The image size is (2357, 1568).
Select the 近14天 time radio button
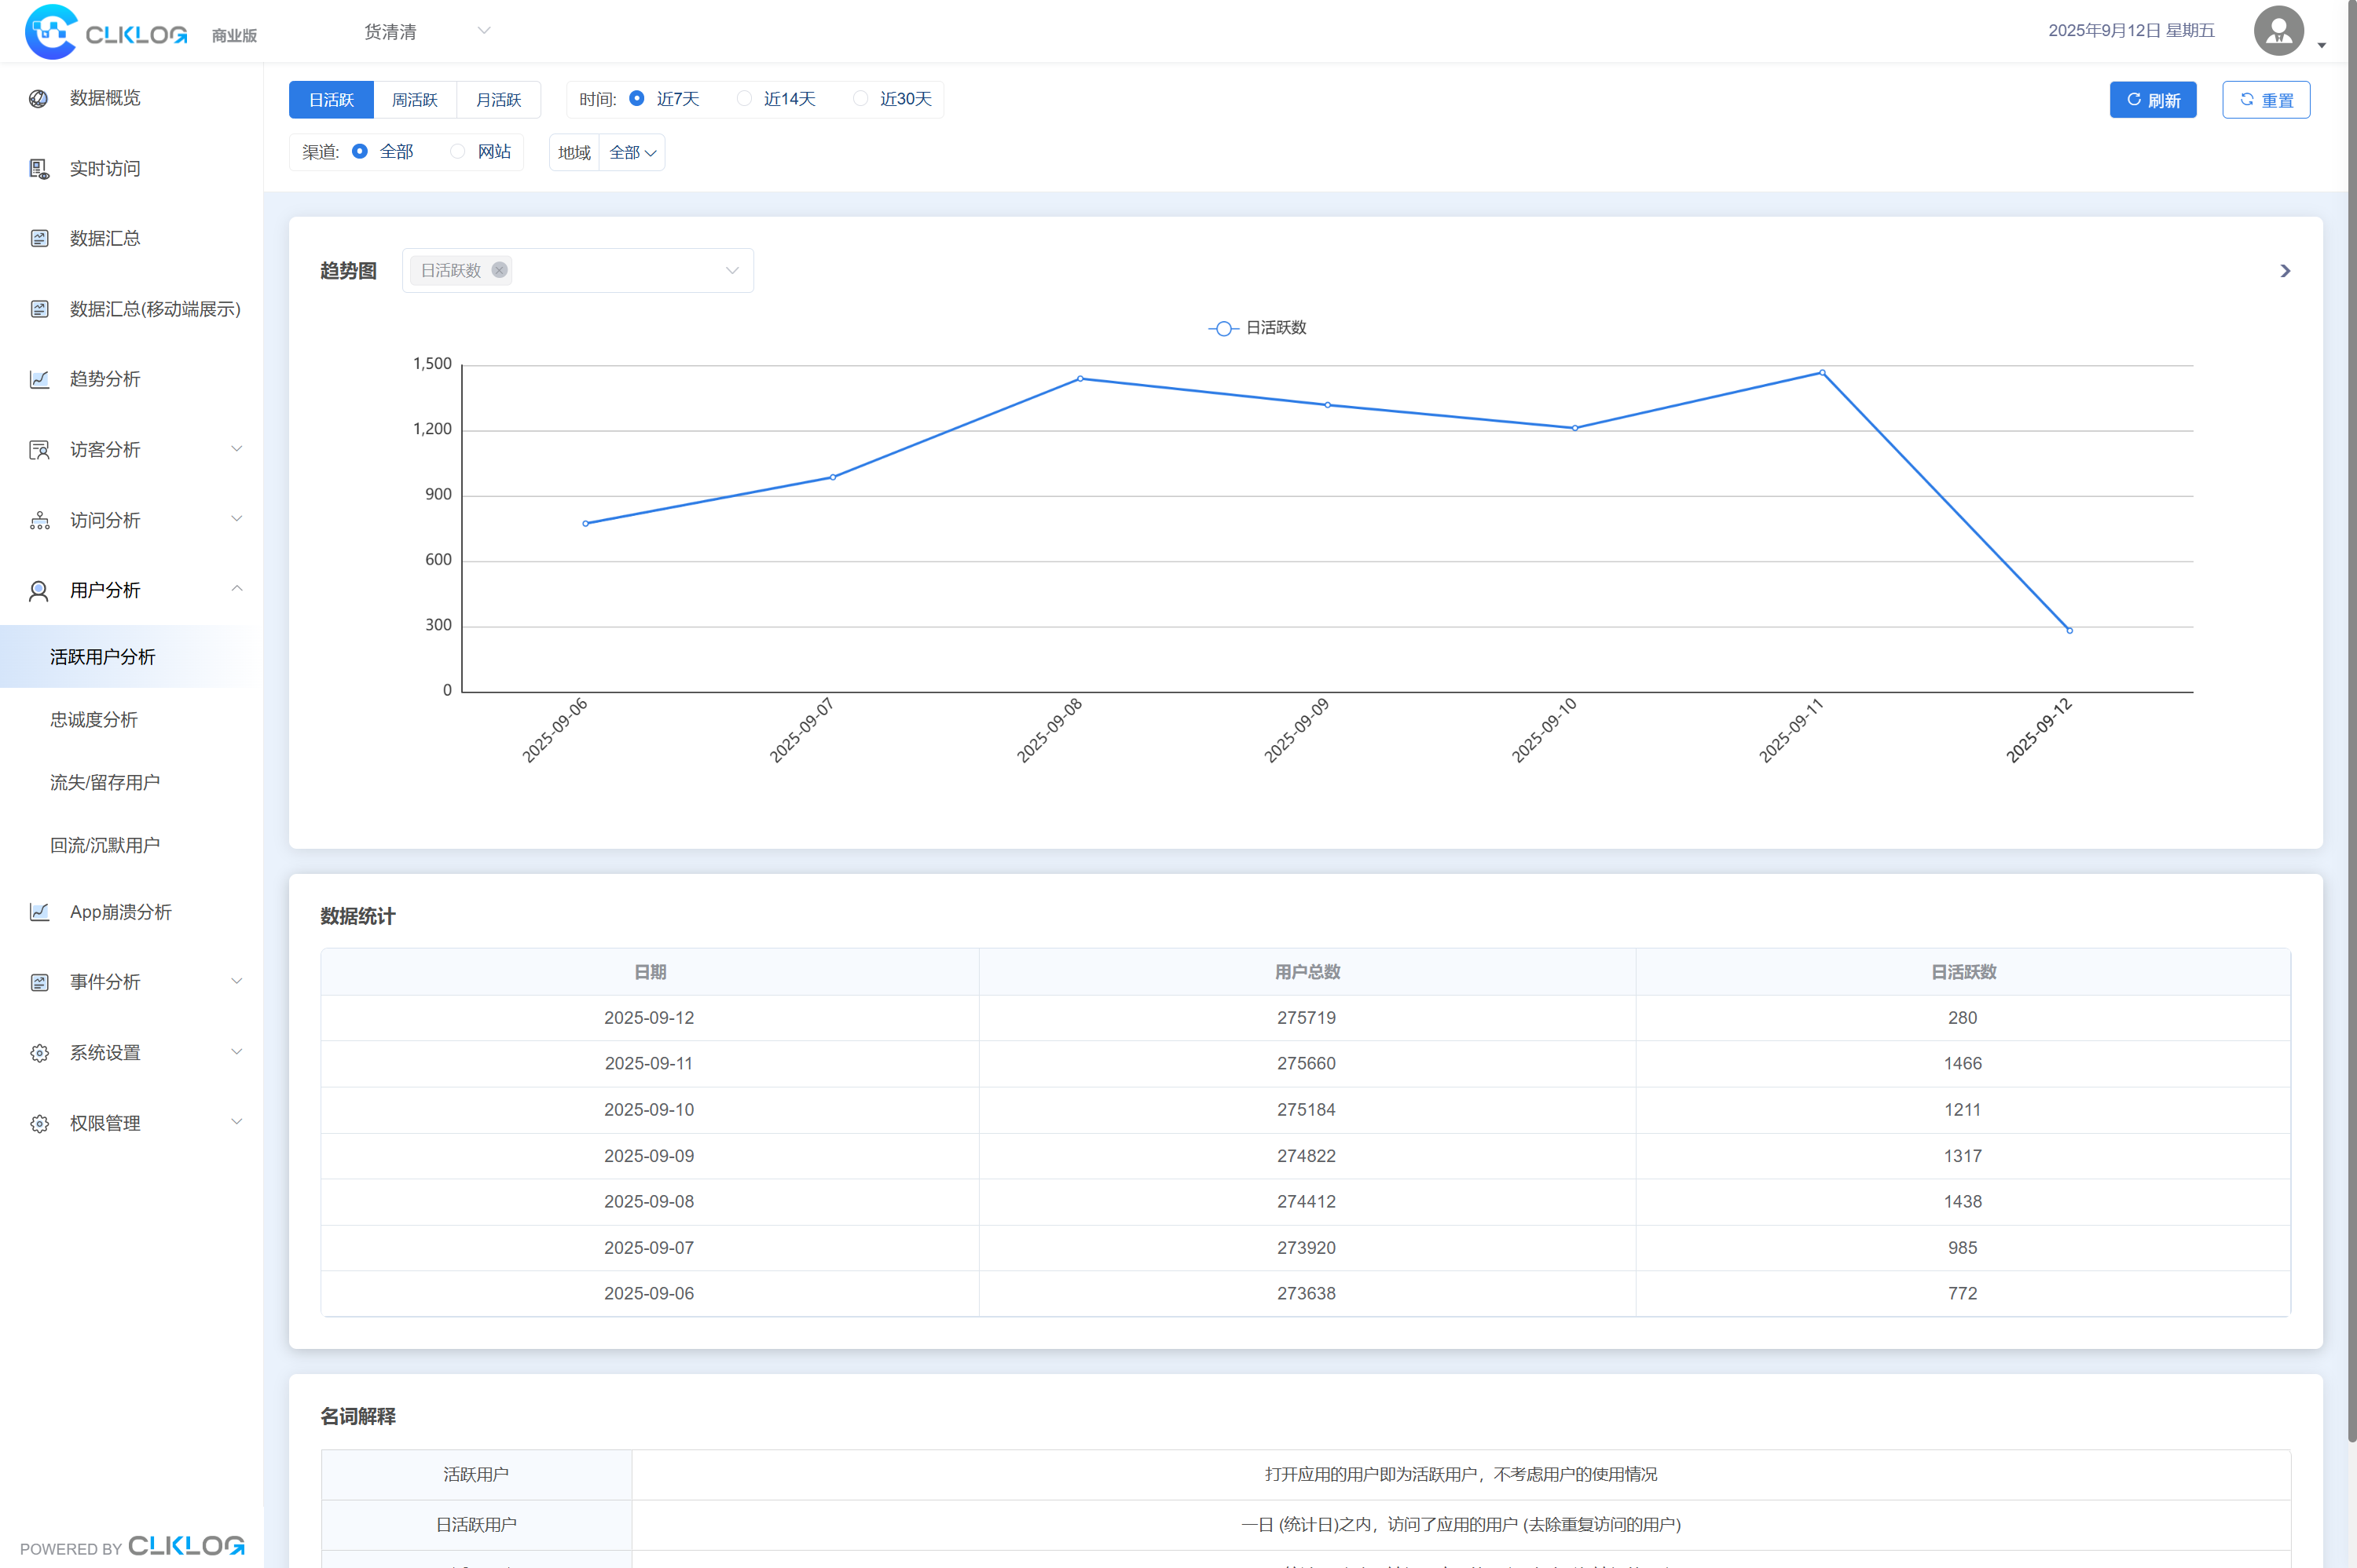pyautogui.click(x=744, y=98)
